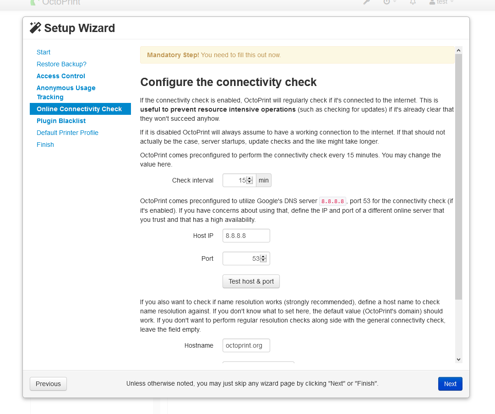
Task: Open the system power menu icon
Action: coord(390,2)
